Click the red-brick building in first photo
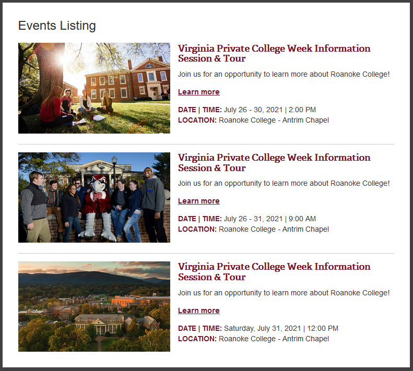 point(127,80)
